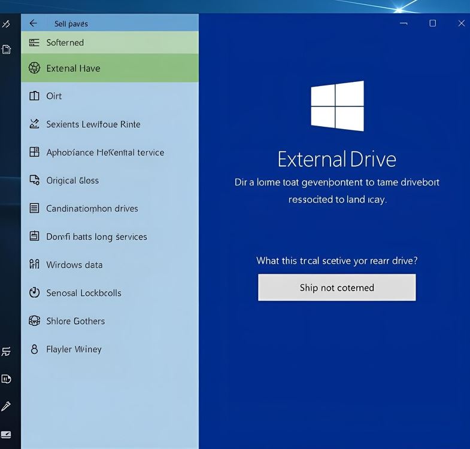470x449 pixels.
Task: Click the Windows logo above External Drive
Action: tap(337, 106)
